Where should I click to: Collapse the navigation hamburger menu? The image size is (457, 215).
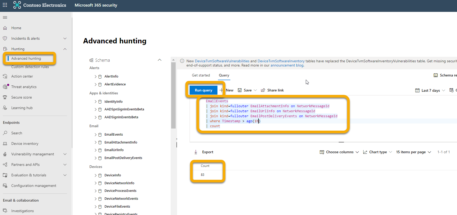tap(5, 18)
